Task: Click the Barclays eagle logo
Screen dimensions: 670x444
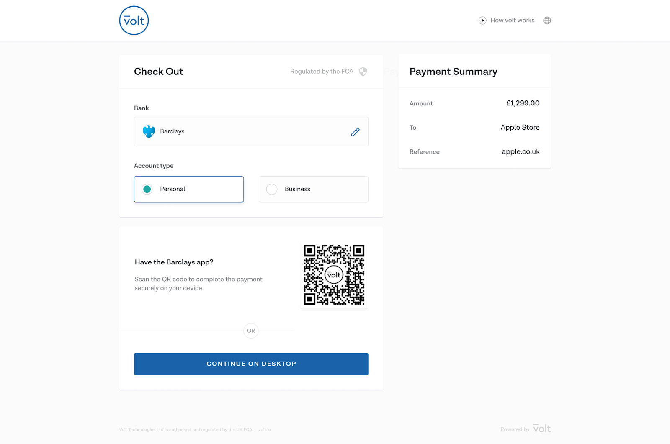Action: (149, 131)
